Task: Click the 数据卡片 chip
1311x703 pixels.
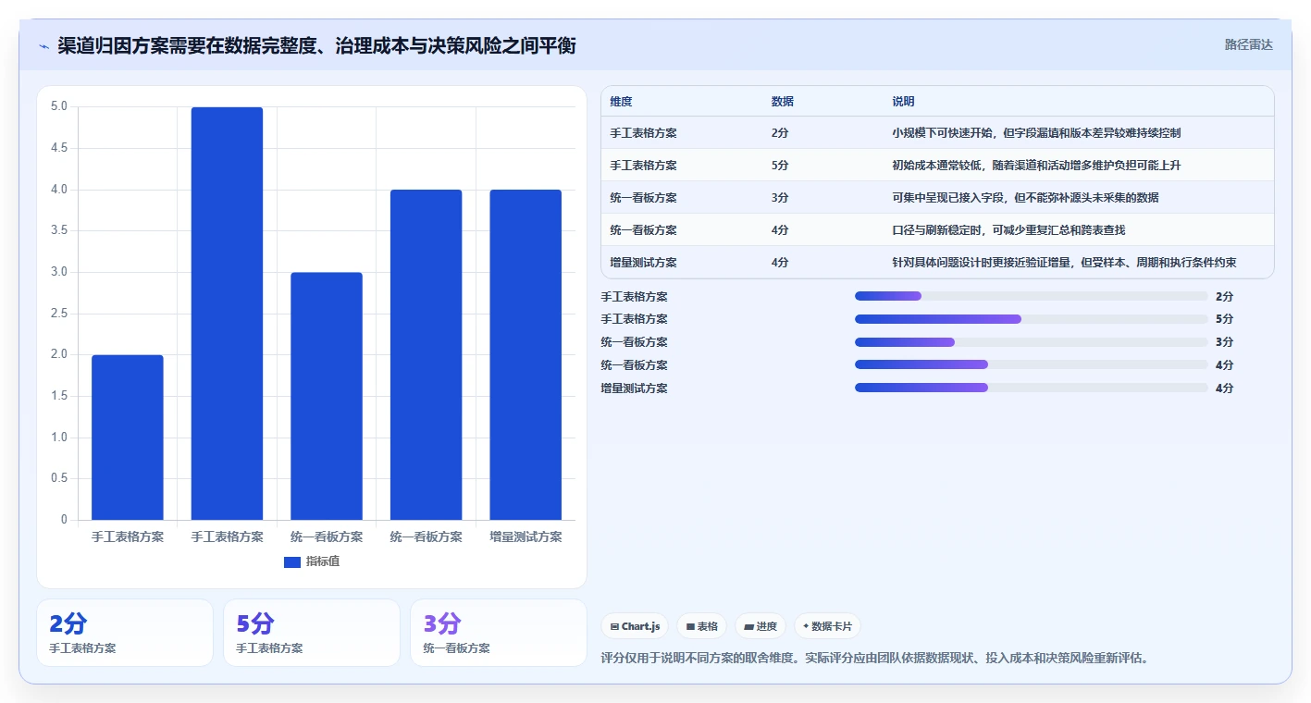Action: coord(827,626)
